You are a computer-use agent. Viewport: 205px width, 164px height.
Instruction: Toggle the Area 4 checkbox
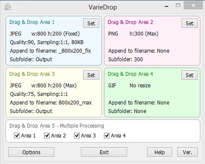107,136
